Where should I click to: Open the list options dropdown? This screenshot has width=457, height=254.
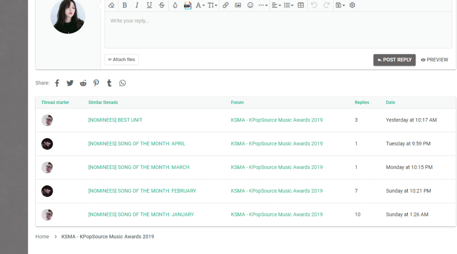(288, 5)
